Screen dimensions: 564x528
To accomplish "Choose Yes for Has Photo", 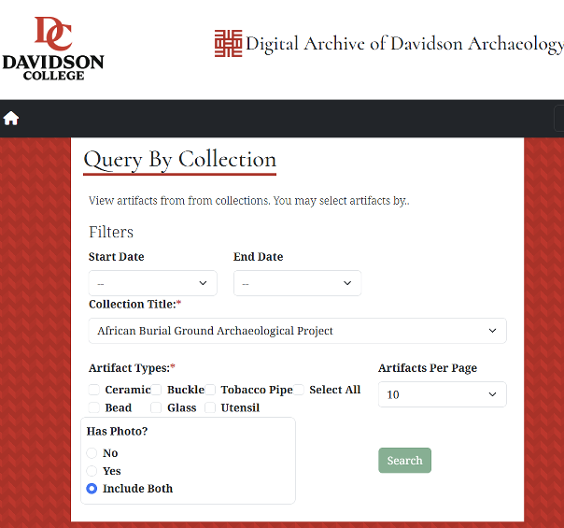I will (x=92, y=471).
